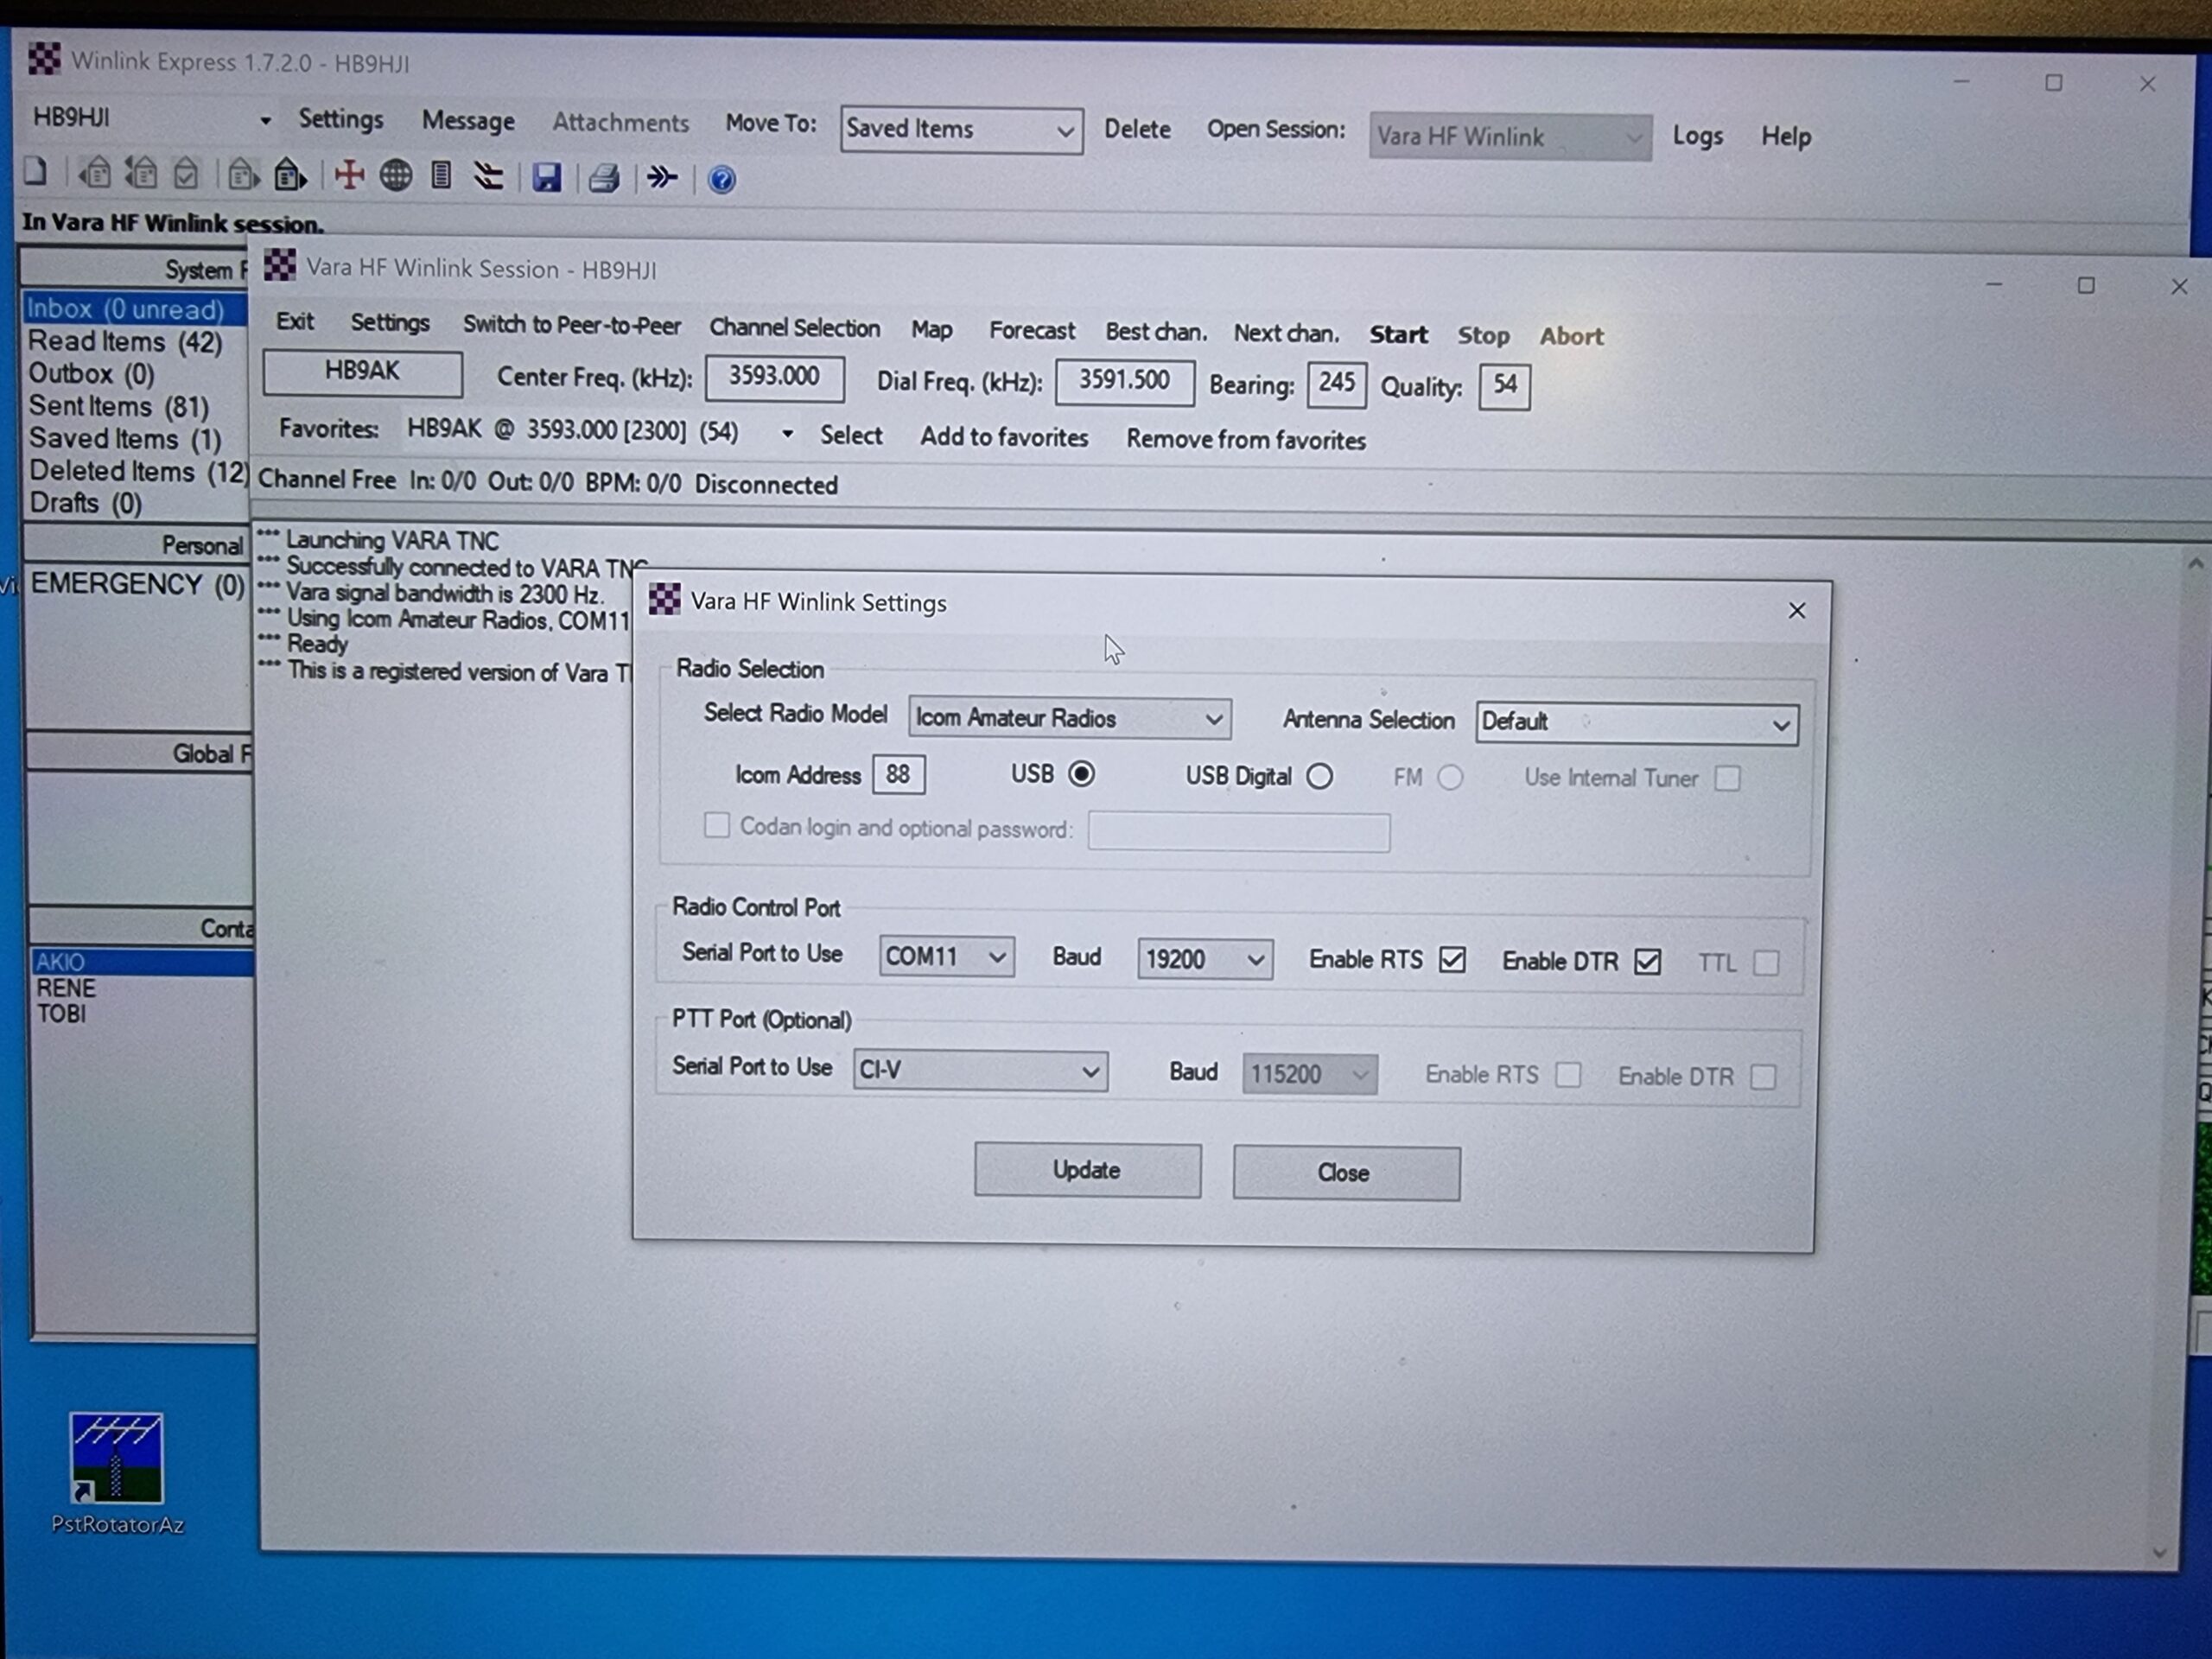Toggle Enable RTS in PTT Port section
The image size is (2212, 1659).
(x=1568, y=1075)
